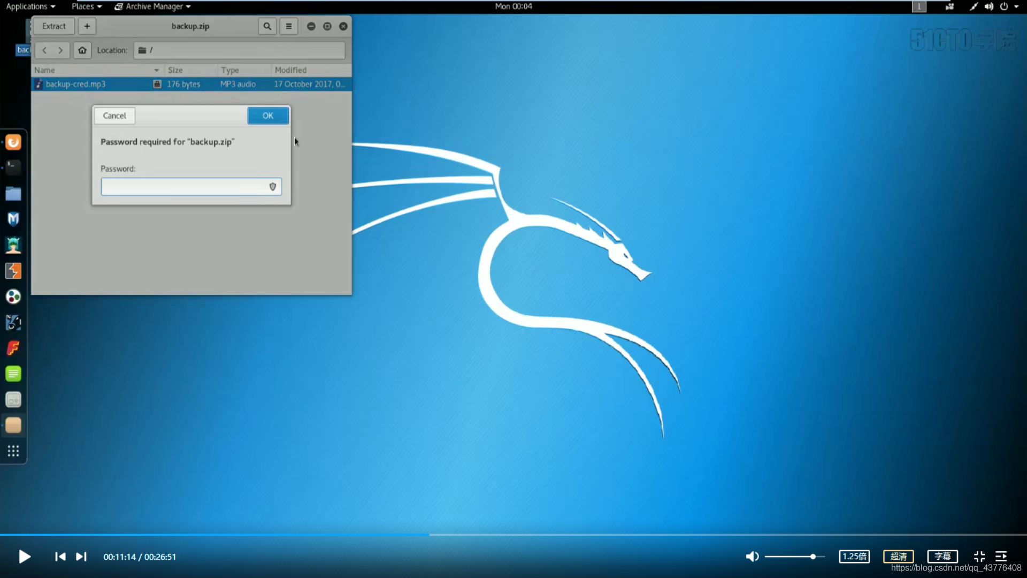Click the back navigation arrow

(x=44, y=50)
